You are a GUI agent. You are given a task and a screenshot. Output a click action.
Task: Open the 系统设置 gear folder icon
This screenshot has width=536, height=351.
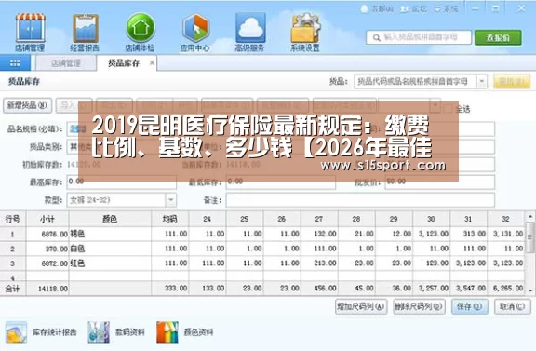305,28
